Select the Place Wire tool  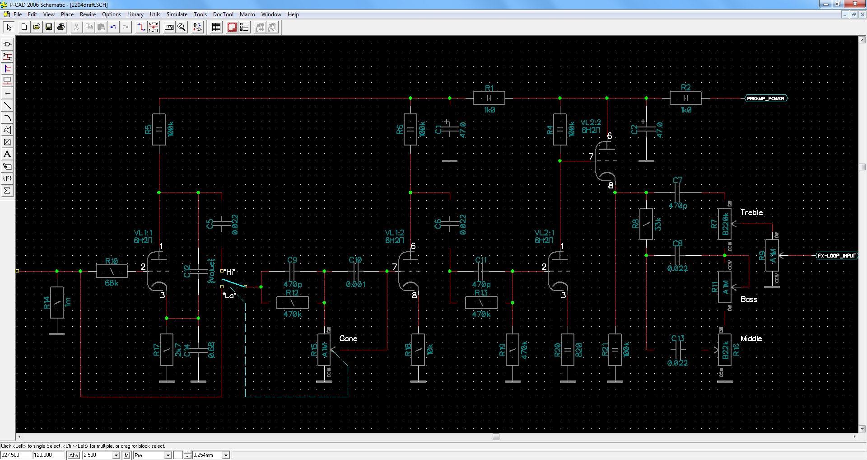(x=7, y=56)
